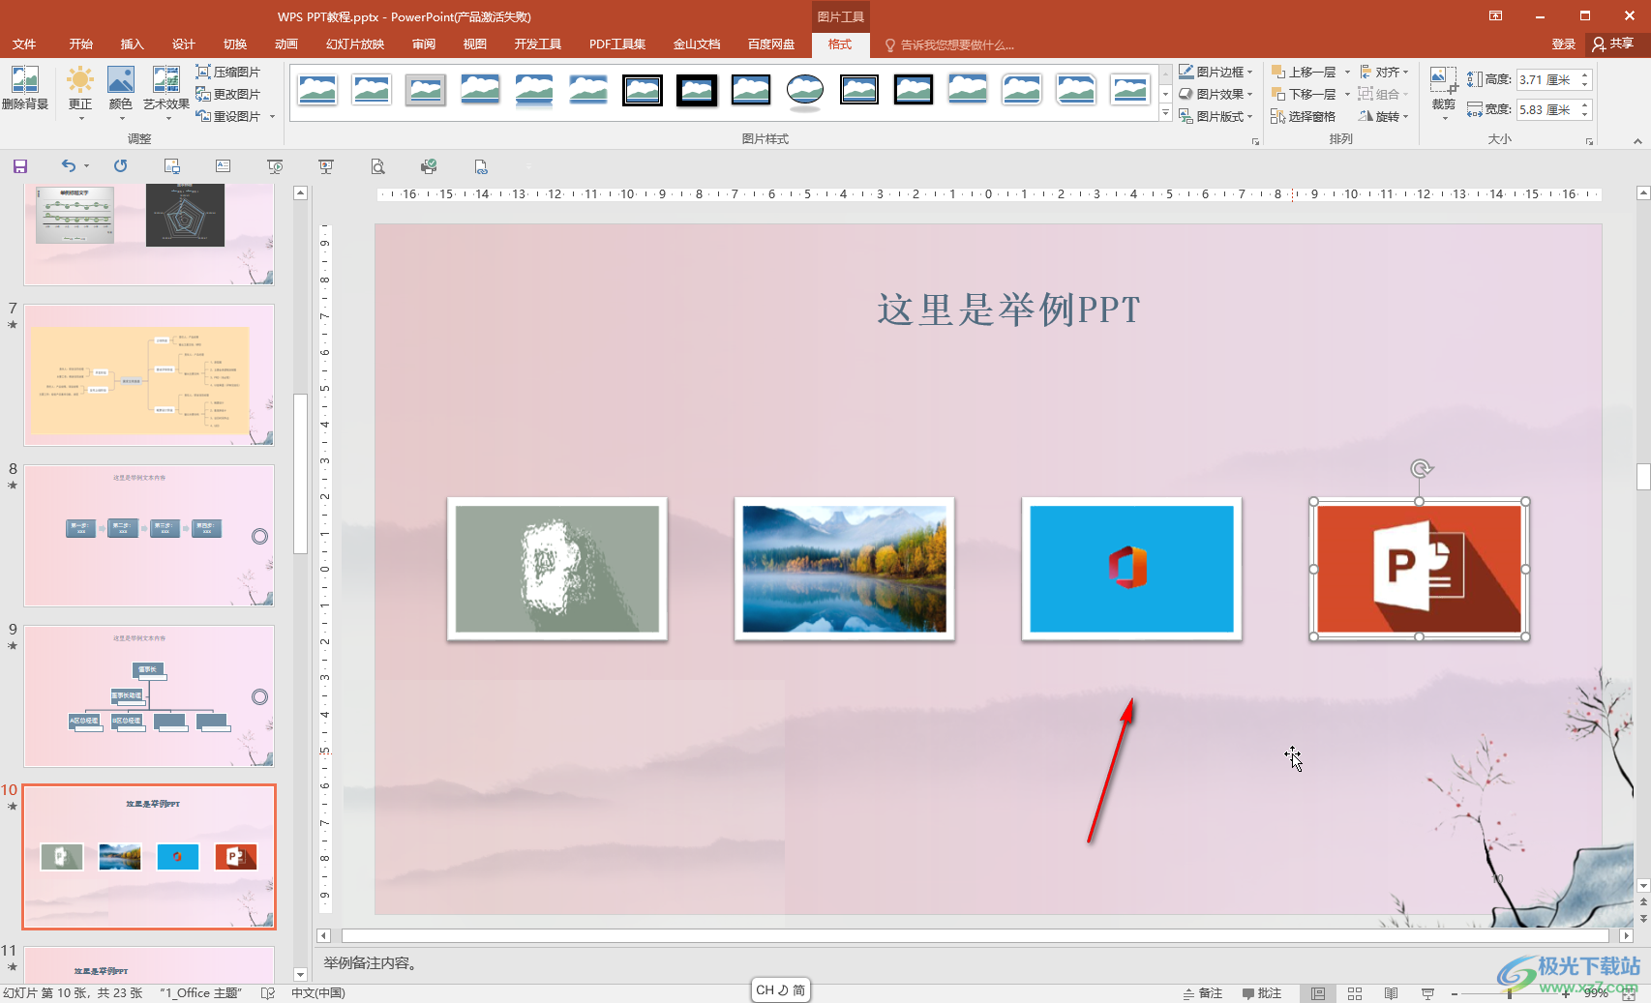Click the start slideshow from beginning icon
The image size is (1651, 1003).
[275, 166]
